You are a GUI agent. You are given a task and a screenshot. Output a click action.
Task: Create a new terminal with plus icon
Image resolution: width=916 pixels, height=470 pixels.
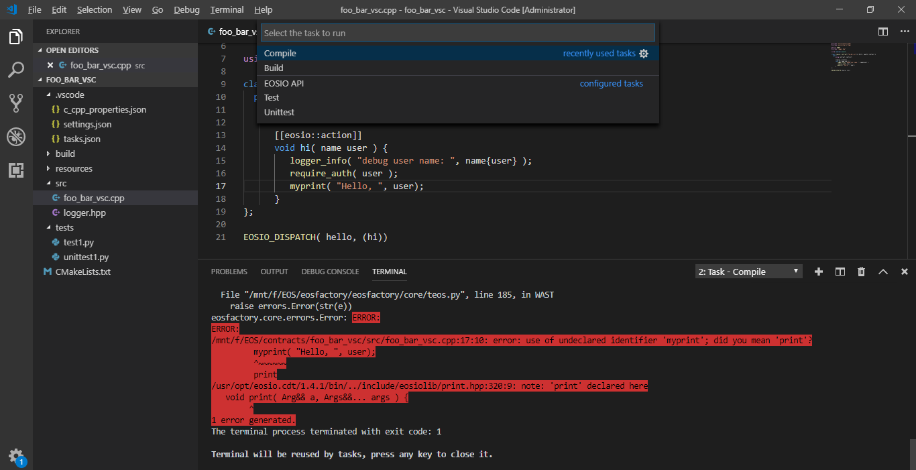click(819, 272)
